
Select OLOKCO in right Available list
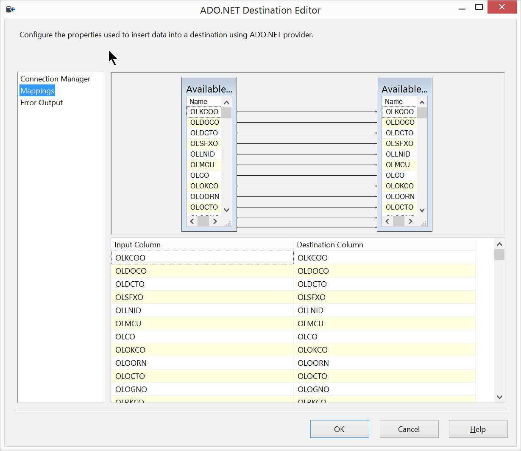click(x=399, y=186)
